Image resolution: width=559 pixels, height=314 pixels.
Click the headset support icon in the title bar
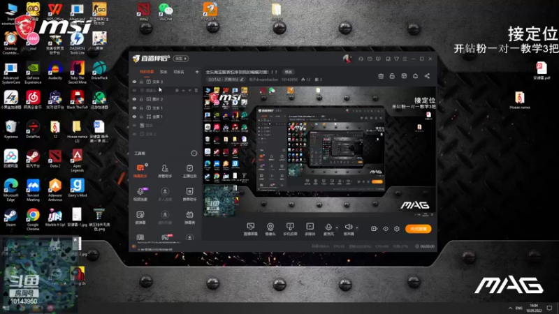click(361, 59)
